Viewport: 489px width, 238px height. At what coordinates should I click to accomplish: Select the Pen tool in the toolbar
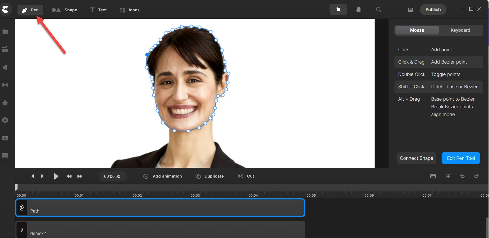pos(30,10)
